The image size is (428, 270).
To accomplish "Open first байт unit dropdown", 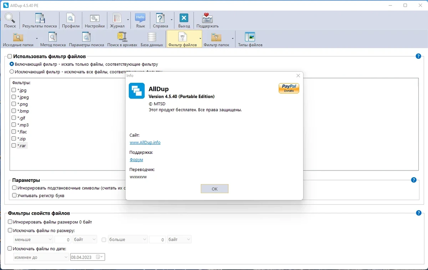I will click(85, 239).
